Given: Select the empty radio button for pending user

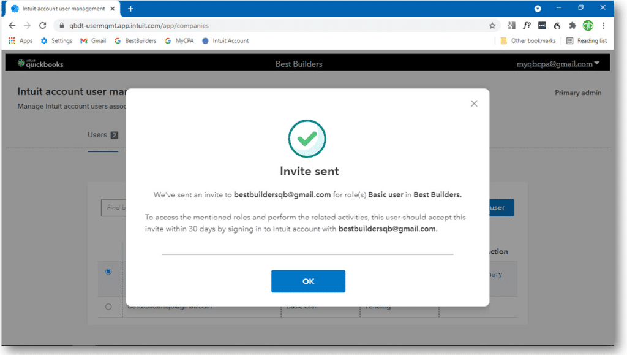Looking at the screenshot, I should pyautogui.click(x=109, y=307).
